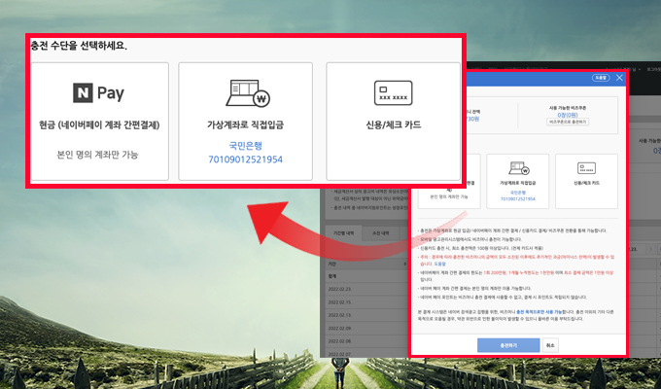The image size is (661, 389).
Task: Open the 0장(0원) coupon count link in the dialog
Action: coord(568,115)
